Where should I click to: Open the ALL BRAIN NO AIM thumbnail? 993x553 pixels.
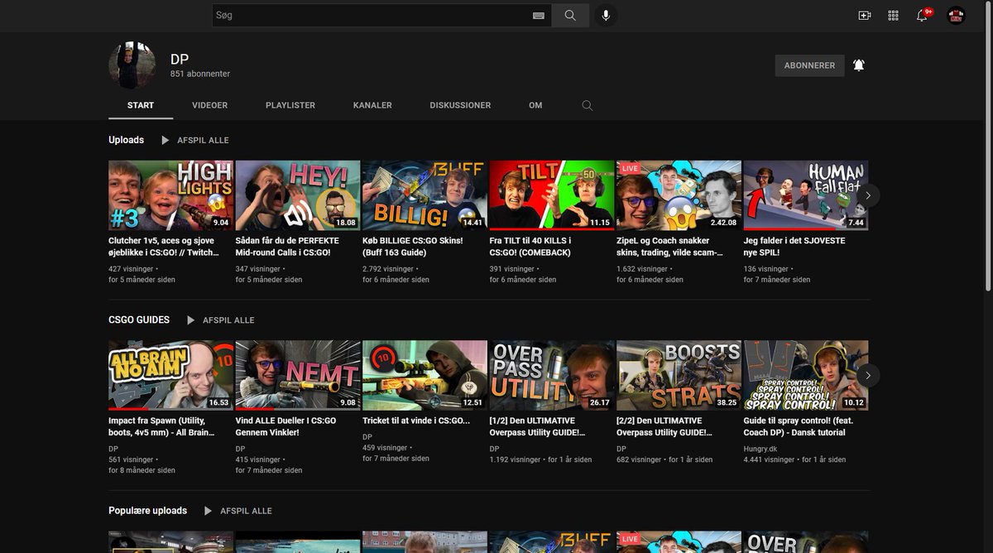170,375
